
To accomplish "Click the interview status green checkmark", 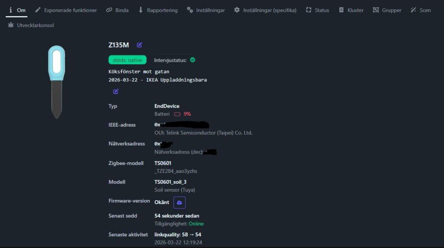I will coord(193,60).
